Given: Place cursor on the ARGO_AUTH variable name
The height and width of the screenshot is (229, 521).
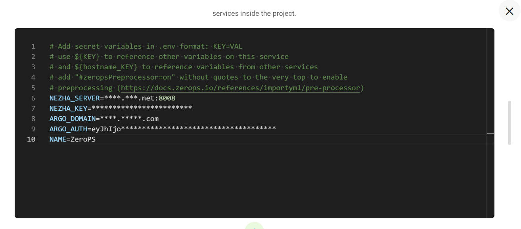Looking at the screenshot, I should pyautogui.click(x=68, y=129).
